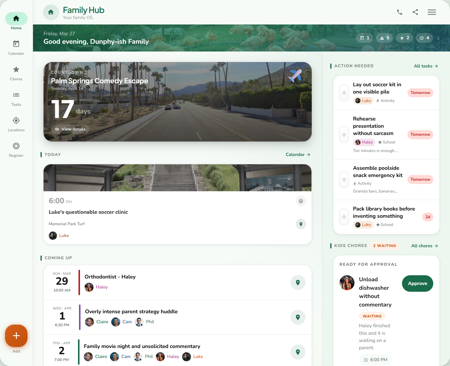Open the hamburger menu top right
Screen dimensions: 450x366
432,12
